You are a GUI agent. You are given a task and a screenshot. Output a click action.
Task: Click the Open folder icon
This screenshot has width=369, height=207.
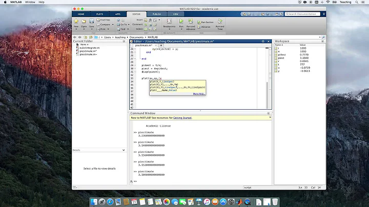tap(84, 21)
